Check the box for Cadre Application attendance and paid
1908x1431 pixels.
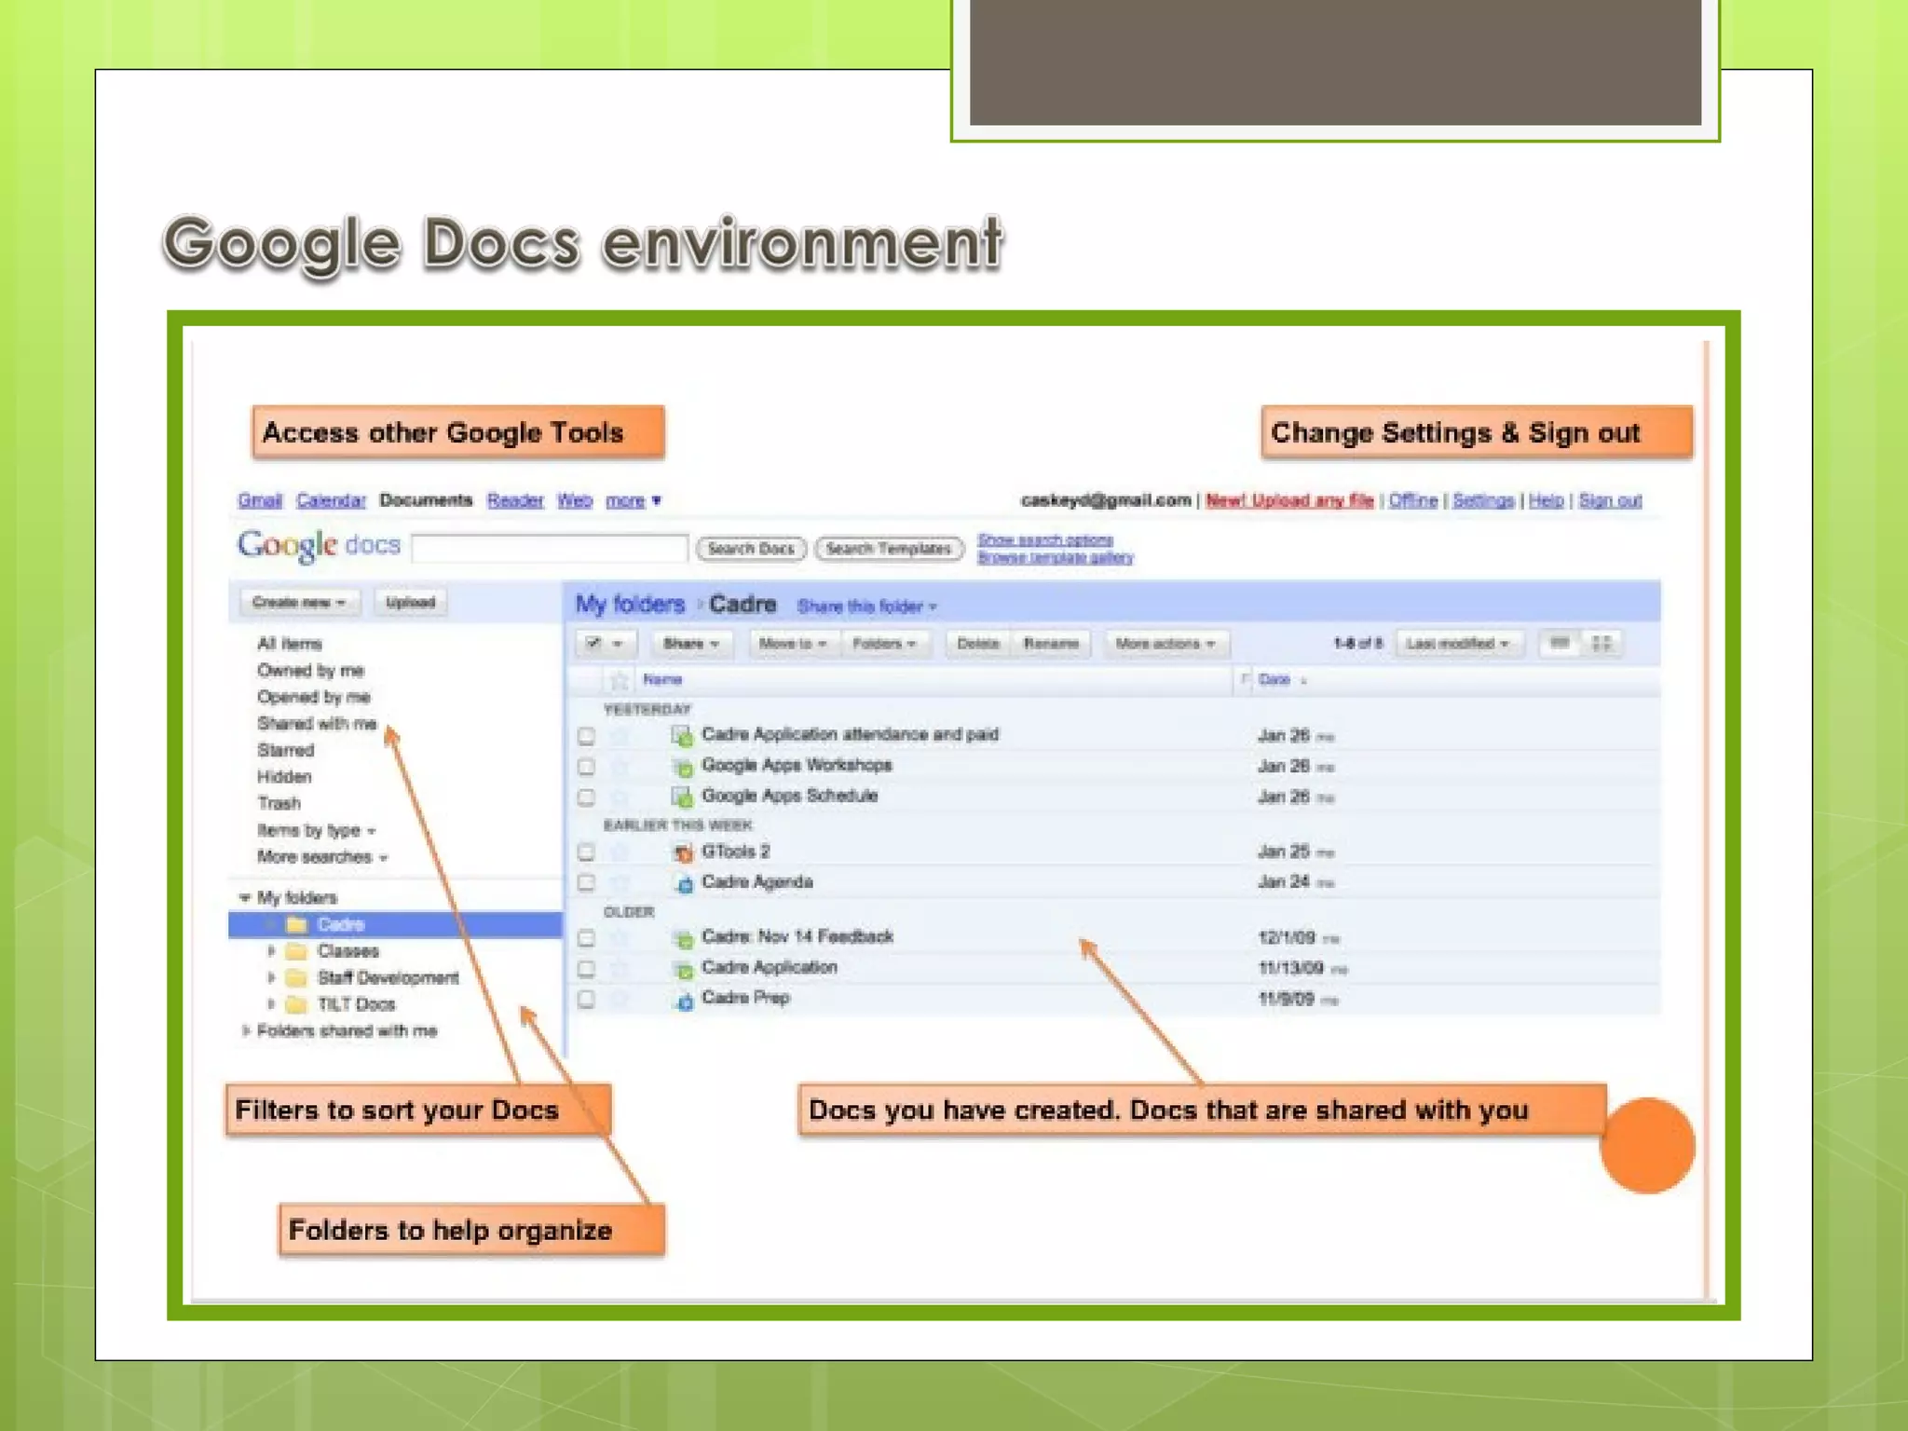[586, 737]
